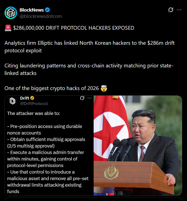Click the BlockNews display name
The width and height of the screenshot is (187, 201).
(32, 10)
